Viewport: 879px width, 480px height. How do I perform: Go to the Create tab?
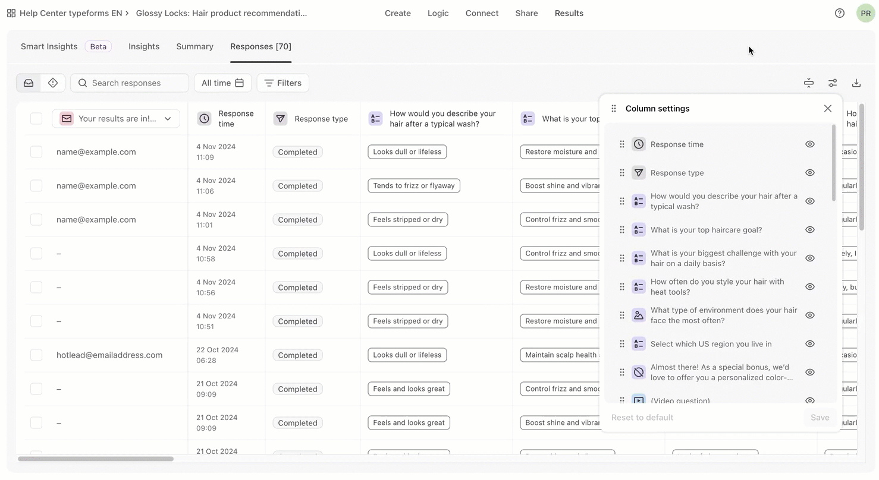point(398,13)
